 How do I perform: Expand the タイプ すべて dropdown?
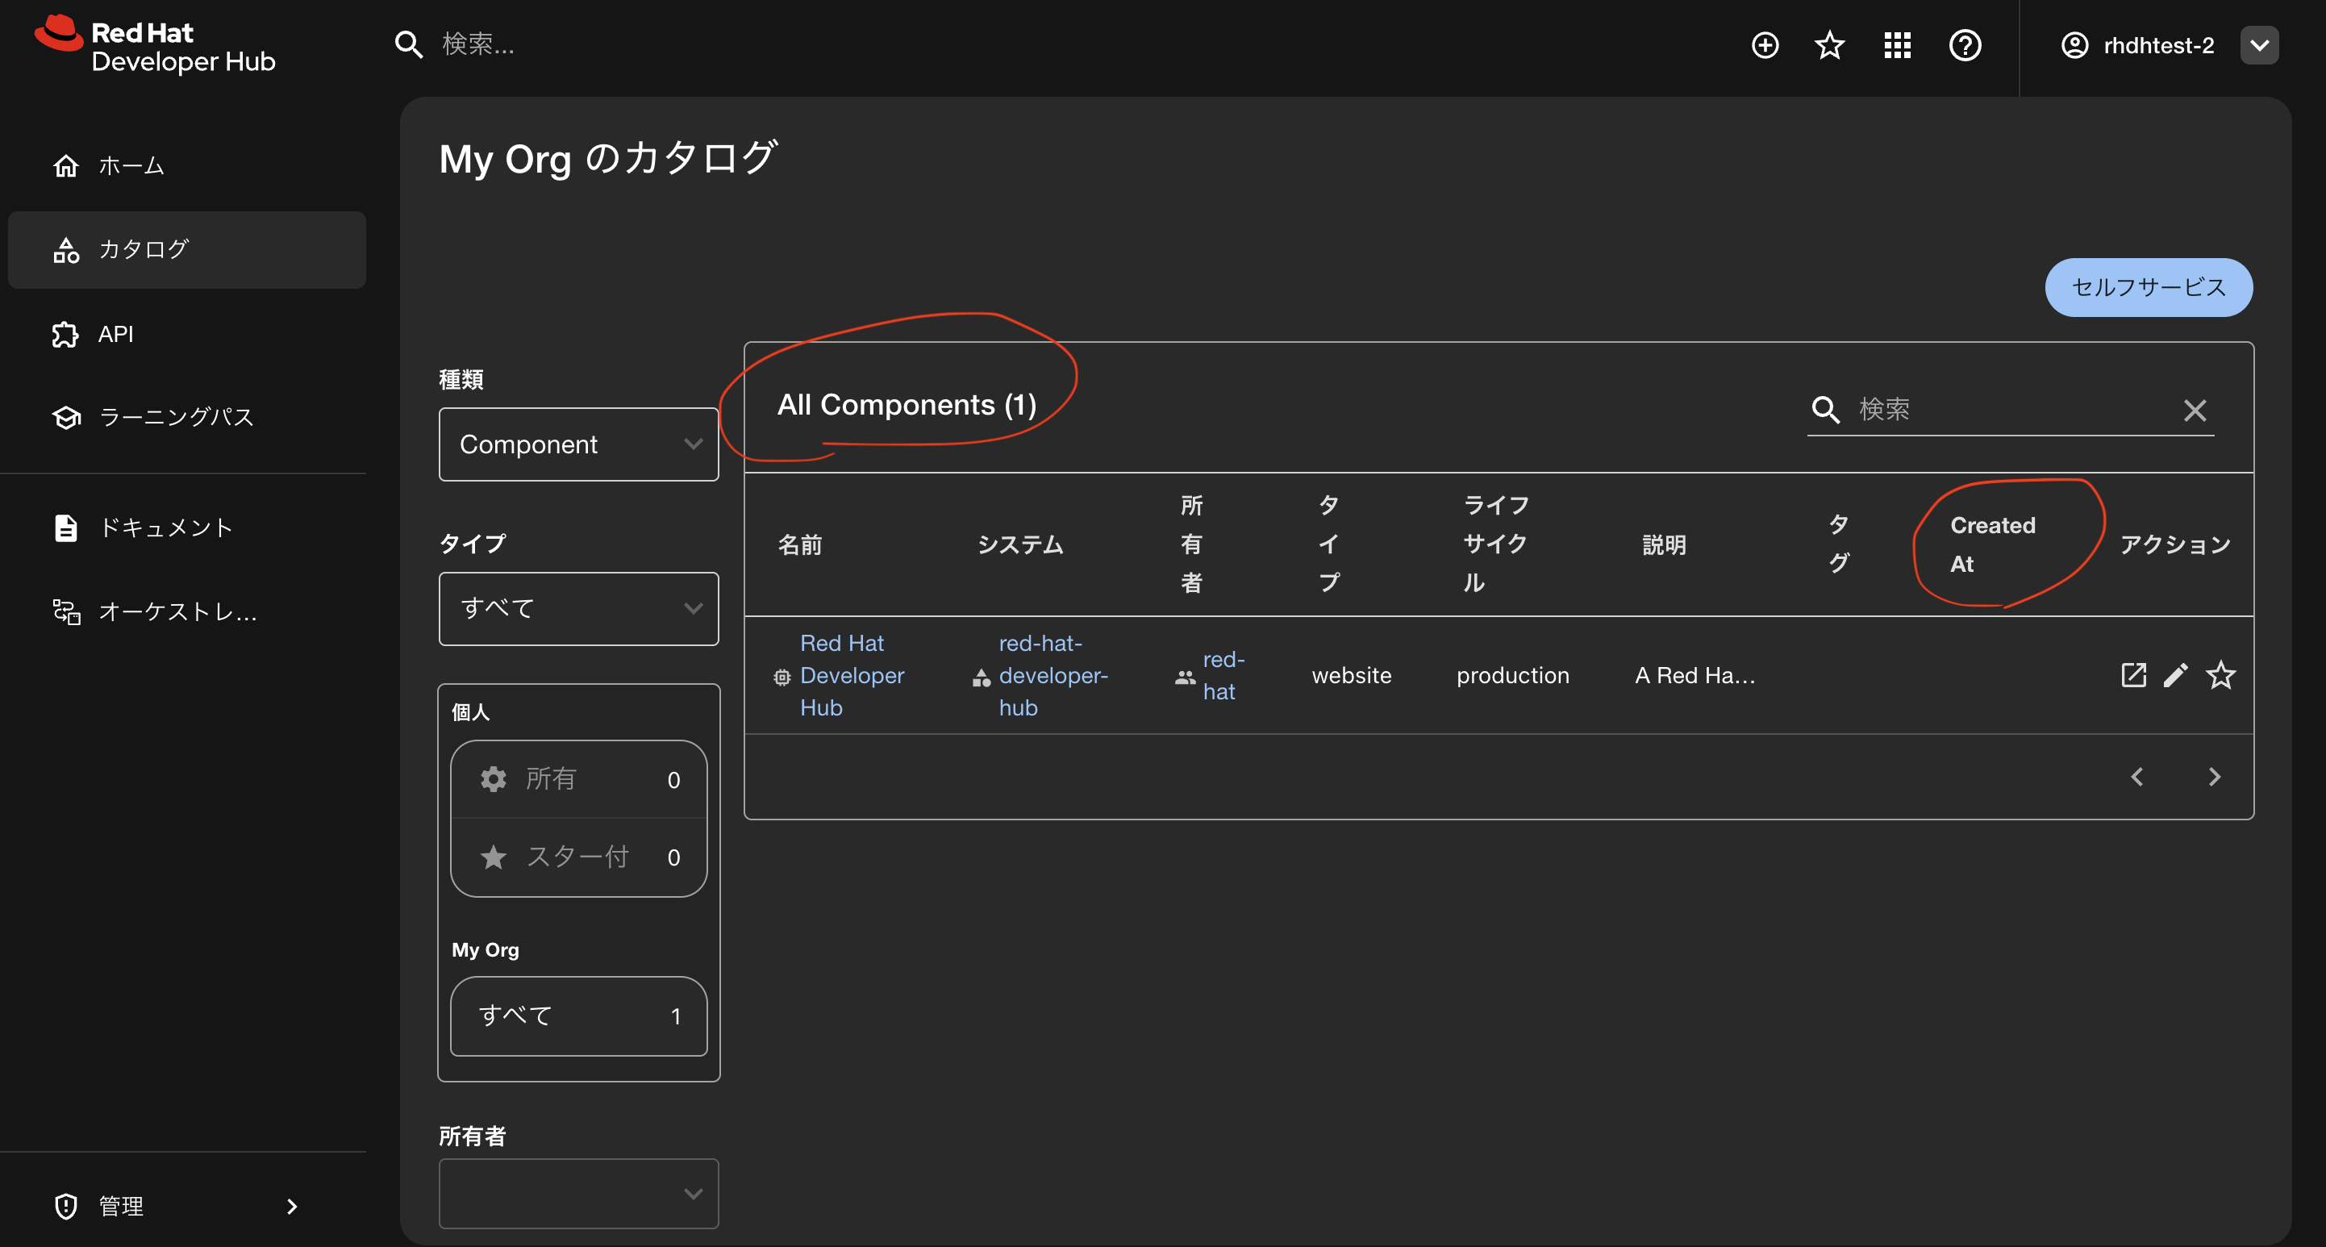(578, 609)
